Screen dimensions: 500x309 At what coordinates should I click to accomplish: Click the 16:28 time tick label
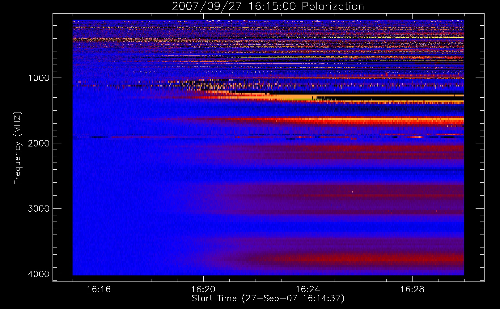412,290
